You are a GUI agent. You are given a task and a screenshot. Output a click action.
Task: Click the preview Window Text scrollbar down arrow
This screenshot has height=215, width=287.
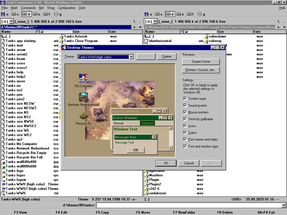pos(171,148)
